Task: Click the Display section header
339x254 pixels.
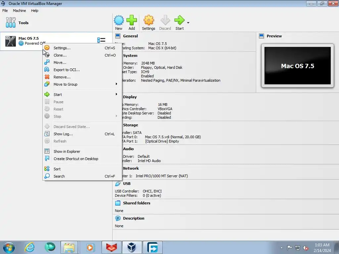Action: point(130,97)
